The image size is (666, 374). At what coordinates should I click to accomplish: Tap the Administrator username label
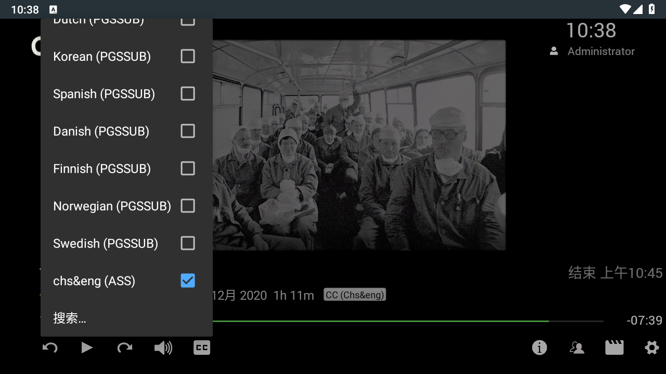coord(601,51)
